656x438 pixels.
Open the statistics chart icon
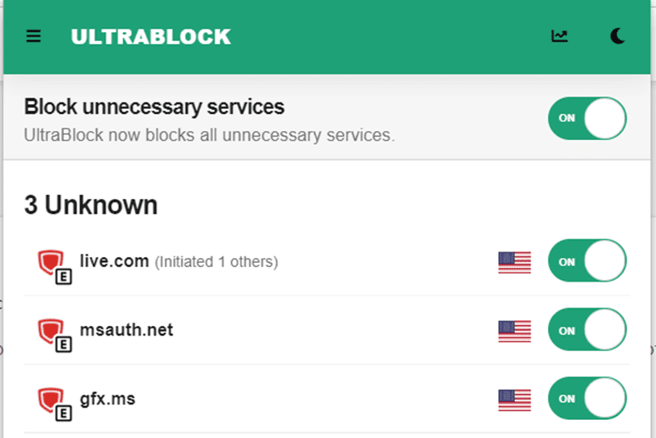tap(559, 36)
